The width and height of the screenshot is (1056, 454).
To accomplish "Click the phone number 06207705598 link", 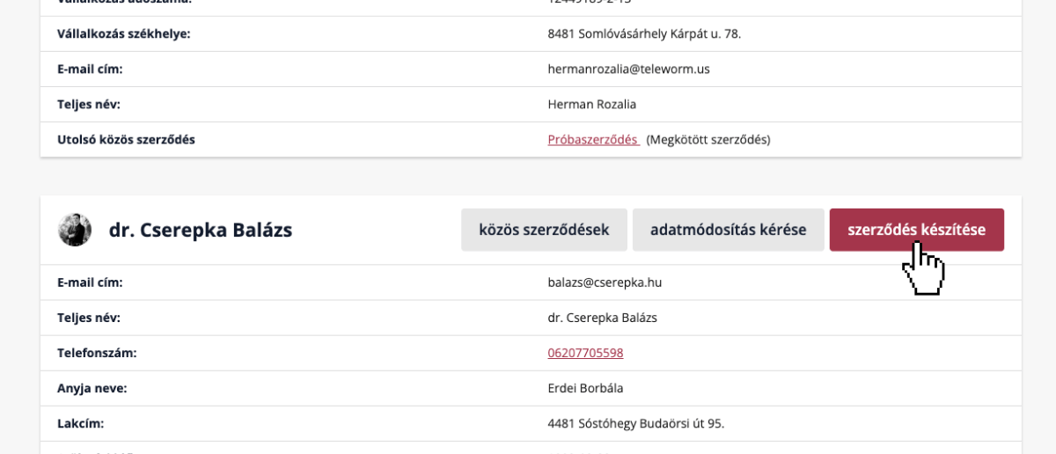I will (585, 353).
